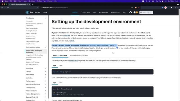Click the docs Search input field

click(x=146, y=12)
